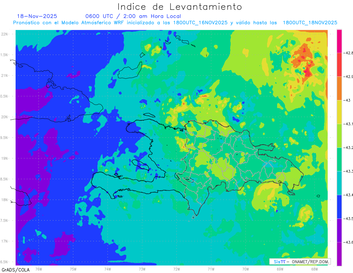The width and height of the screenshot is (353, 273).
Task: Select the '19N' latitude label
Action: point(5,158)
